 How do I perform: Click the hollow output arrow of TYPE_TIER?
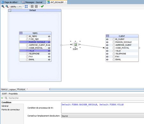(49, 39)
